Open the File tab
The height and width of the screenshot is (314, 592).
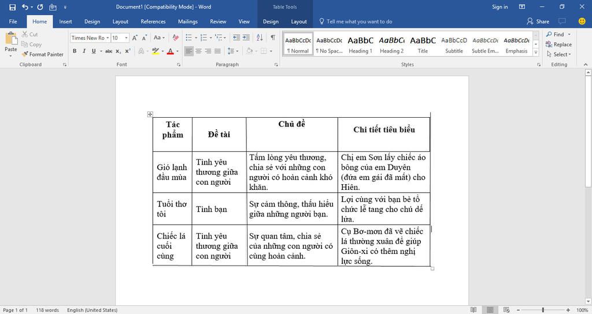click(x=13, y=21)
